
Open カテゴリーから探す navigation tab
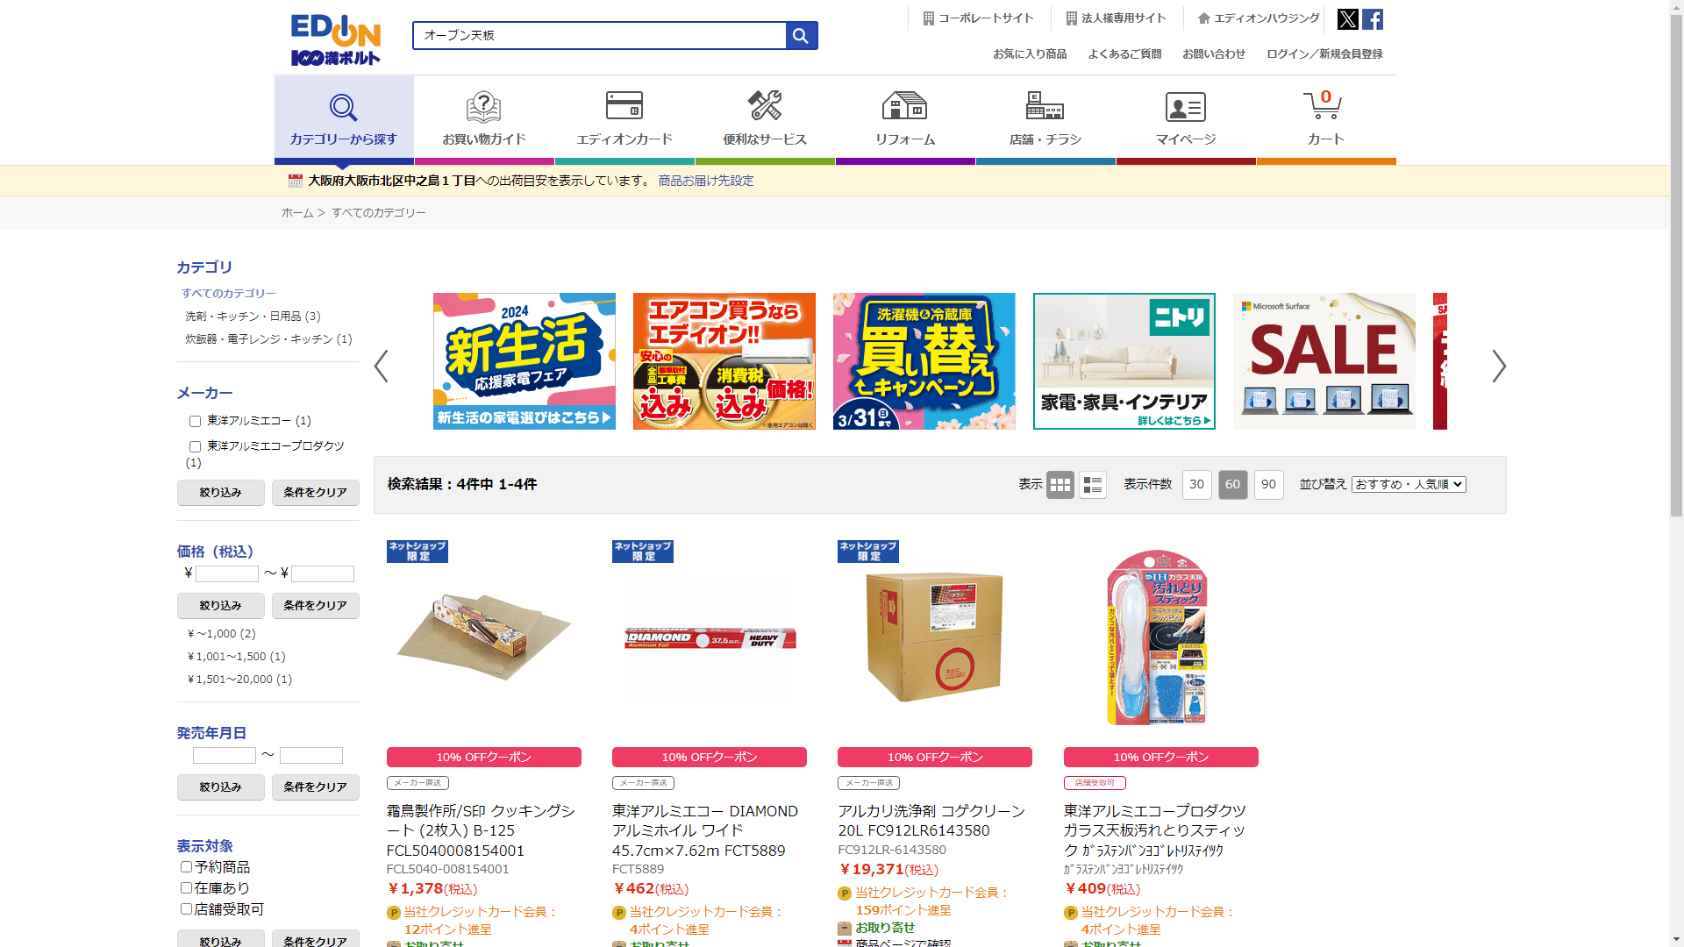pos(344,118)
